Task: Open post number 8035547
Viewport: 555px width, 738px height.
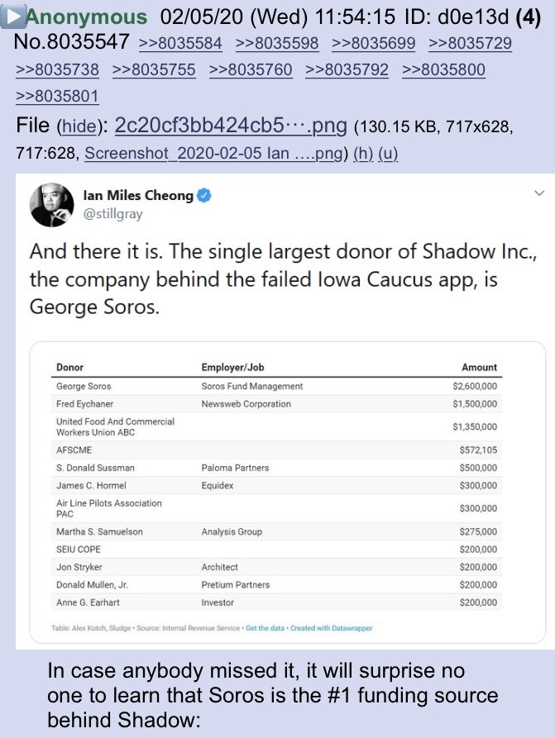Action: (71, 43)
